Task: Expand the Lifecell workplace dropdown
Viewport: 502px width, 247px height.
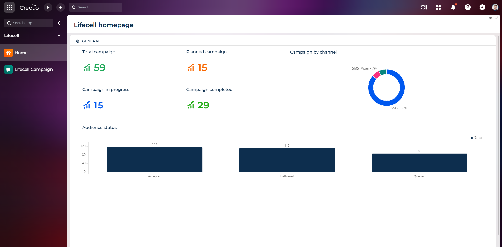Action: (59, 36)
